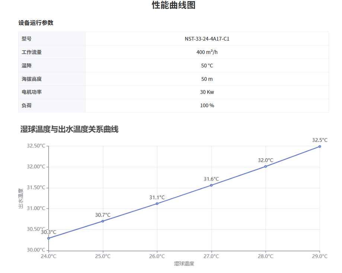
Task: Click the 32.5°C data label
Action: coord(320,140)
